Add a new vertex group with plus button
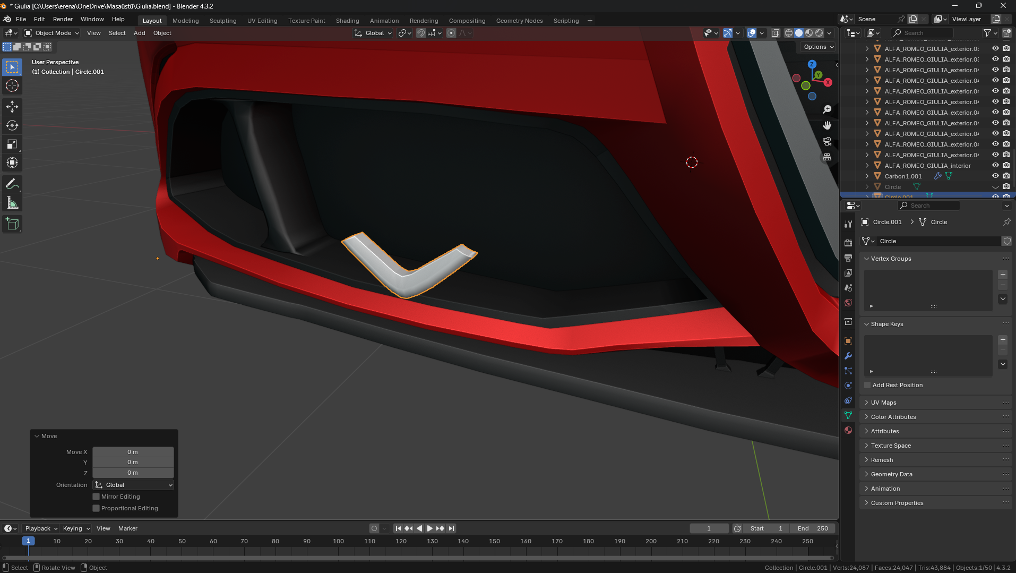This screenshot has height=573, width=1016. coord(1003,275)
